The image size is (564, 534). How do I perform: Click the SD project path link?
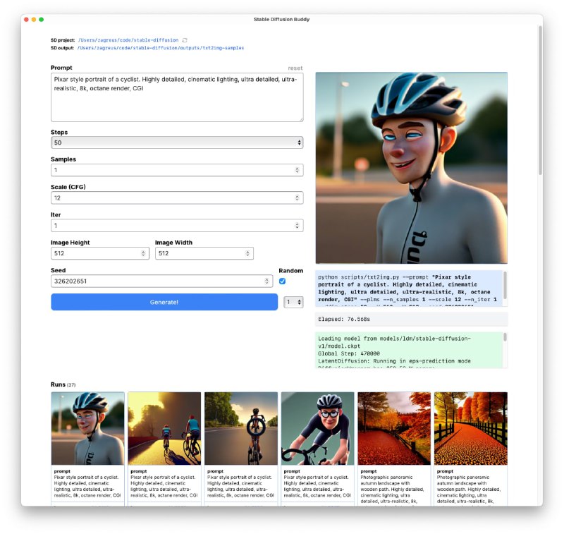point(128,40)
